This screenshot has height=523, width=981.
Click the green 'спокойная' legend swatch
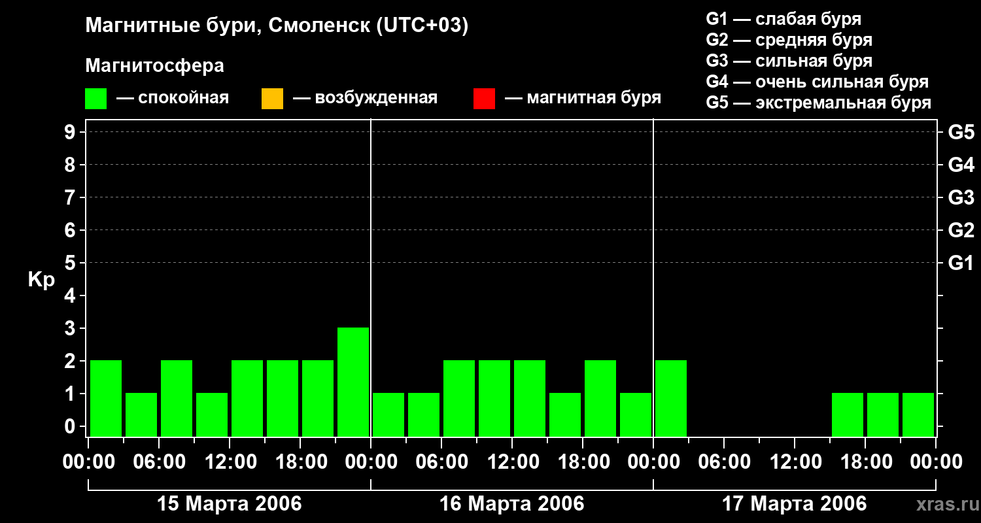click(95, 99)
